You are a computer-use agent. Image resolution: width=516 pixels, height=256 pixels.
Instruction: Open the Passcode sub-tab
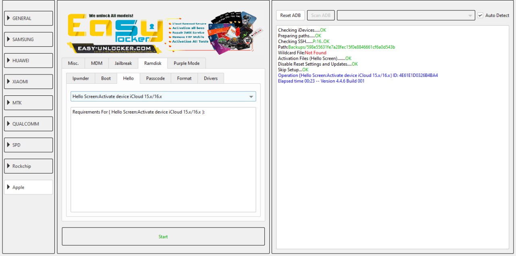[x=155, y=78]
